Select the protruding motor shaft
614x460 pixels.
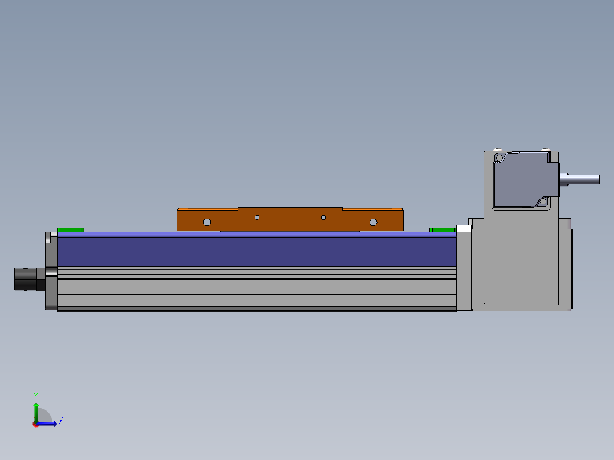(580, 179)
